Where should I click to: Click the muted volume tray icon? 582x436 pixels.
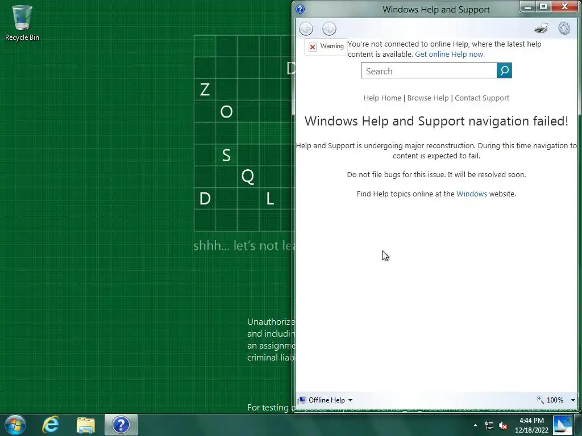pyautogui.click(x=504, y=426)
